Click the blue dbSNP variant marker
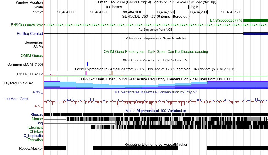 (x=87, y=64)
